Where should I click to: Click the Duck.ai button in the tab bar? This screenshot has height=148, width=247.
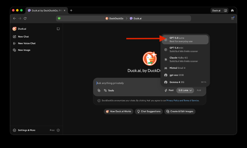(216, 11)
